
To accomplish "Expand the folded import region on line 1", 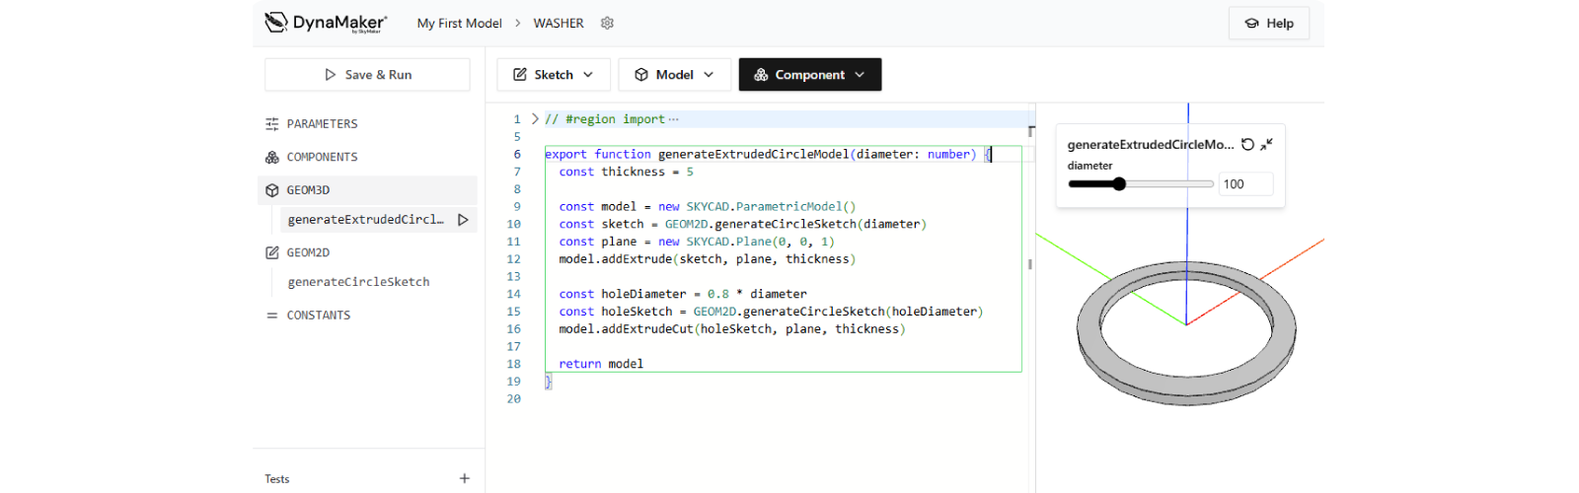I will [535, 119].
